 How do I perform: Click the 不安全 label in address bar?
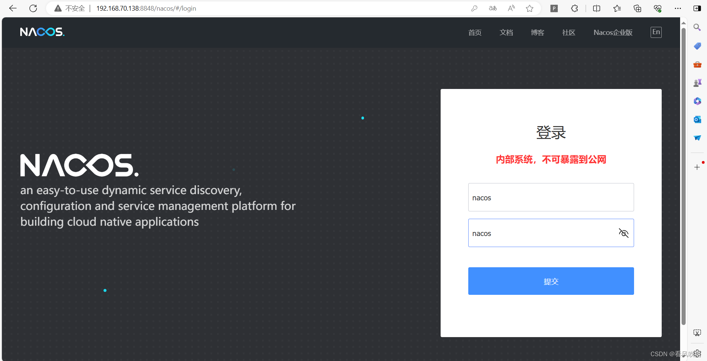75,8
